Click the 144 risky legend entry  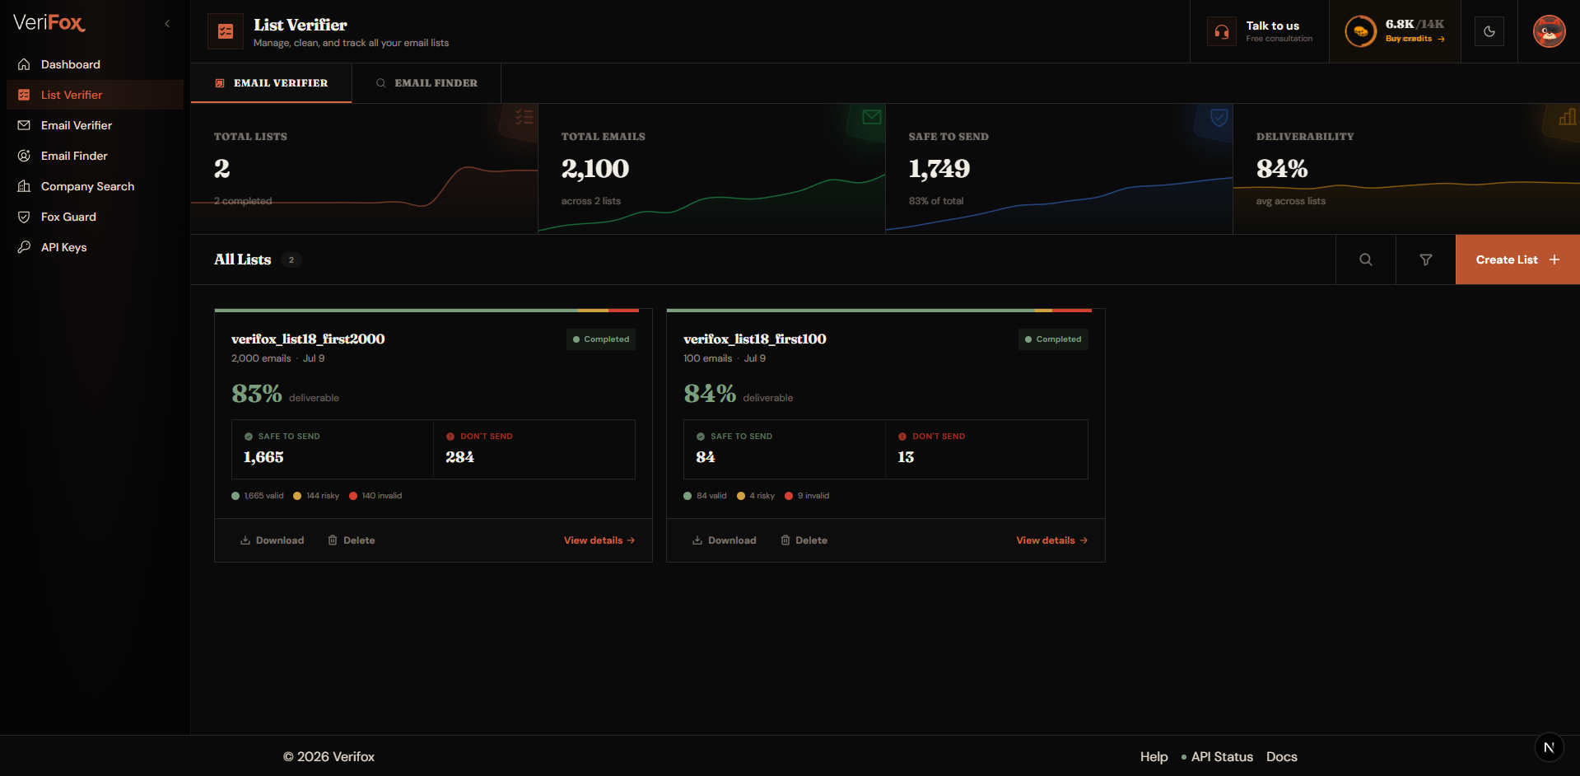pos(316,496)
